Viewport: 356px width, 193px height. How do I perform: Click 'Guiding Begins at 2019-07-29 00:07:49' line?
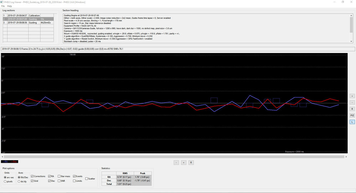tap(81, 15)
